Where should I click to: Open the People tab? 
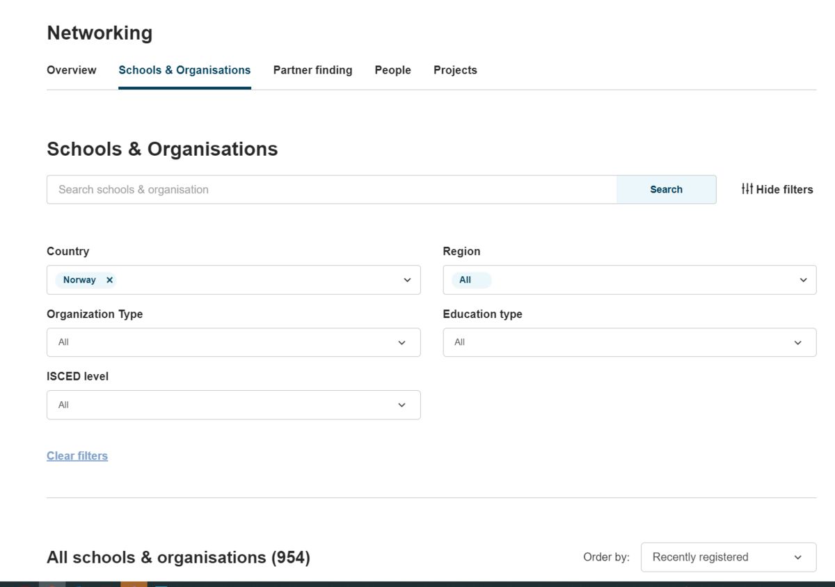(392, 70)
